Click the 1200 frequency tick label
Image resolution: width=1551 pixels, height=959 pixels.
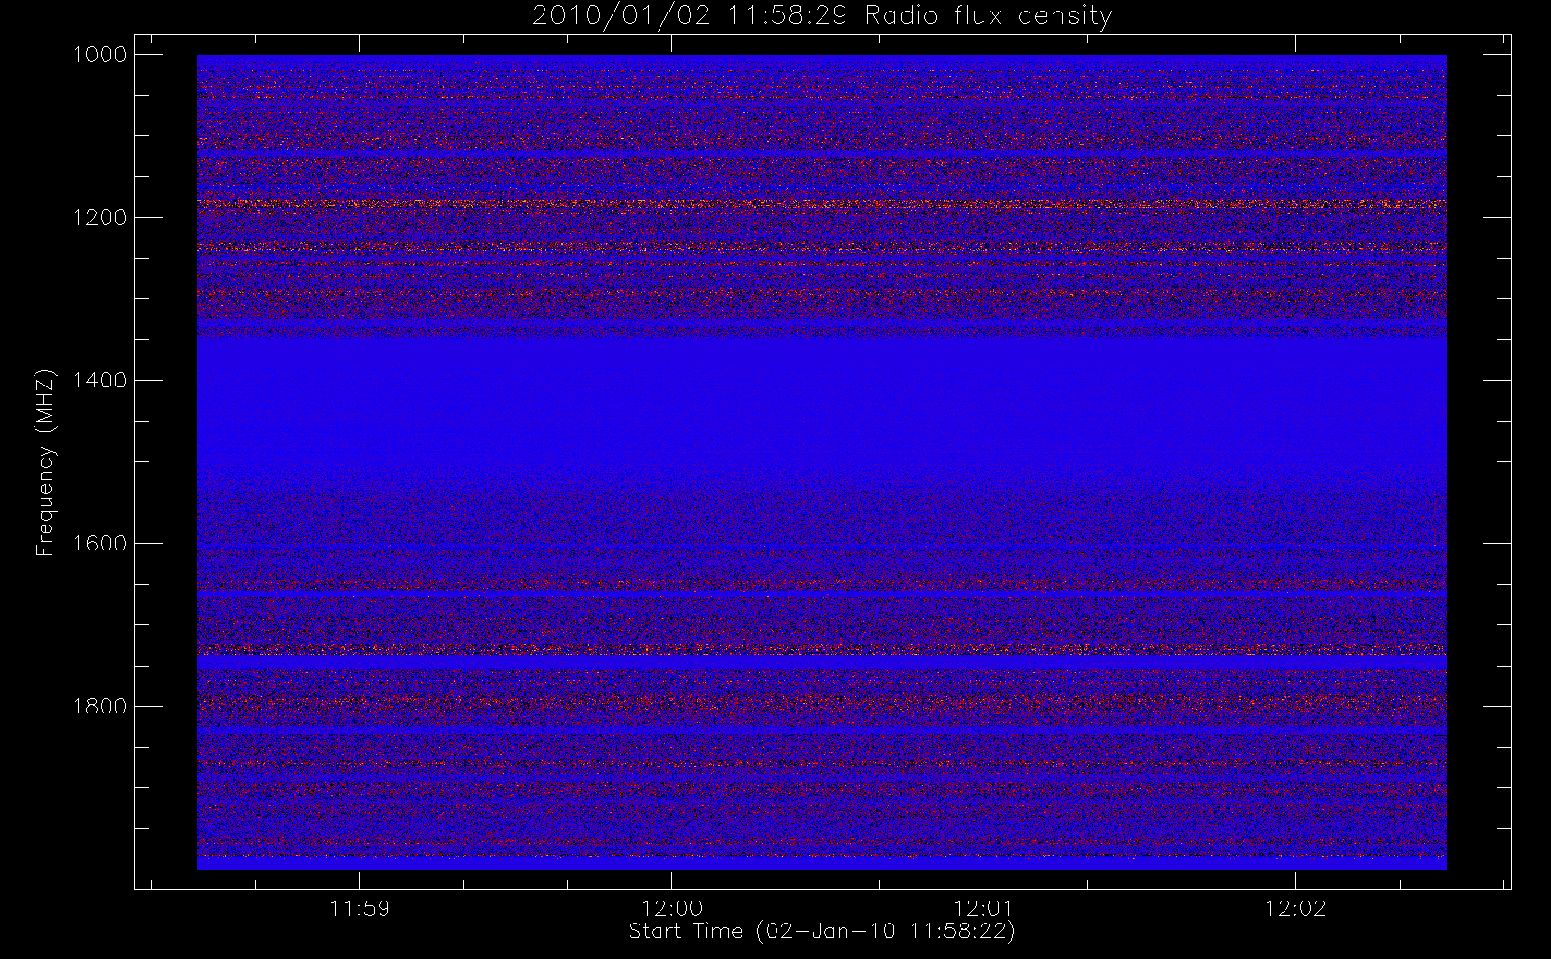pos(100,218)
